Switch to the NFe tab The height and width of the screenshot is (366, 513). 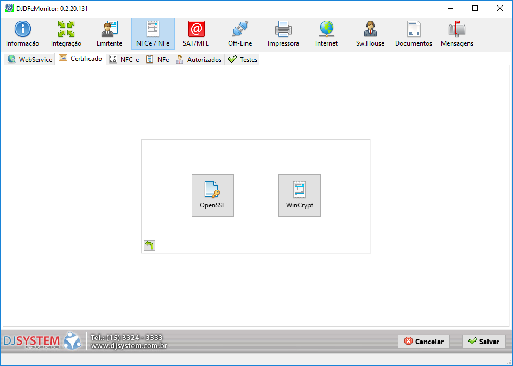coord(157,59)
